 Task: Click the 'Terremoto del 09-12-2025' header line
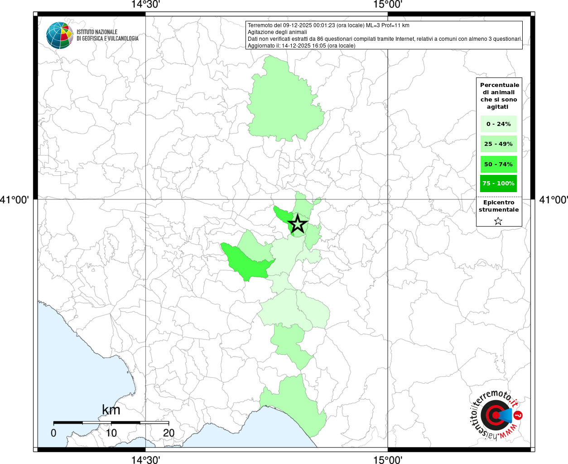coord(328,25)
